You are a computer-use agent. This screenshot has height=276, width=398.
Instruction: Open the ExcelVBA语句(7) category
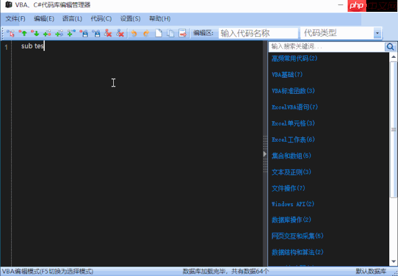click(295, 107)
